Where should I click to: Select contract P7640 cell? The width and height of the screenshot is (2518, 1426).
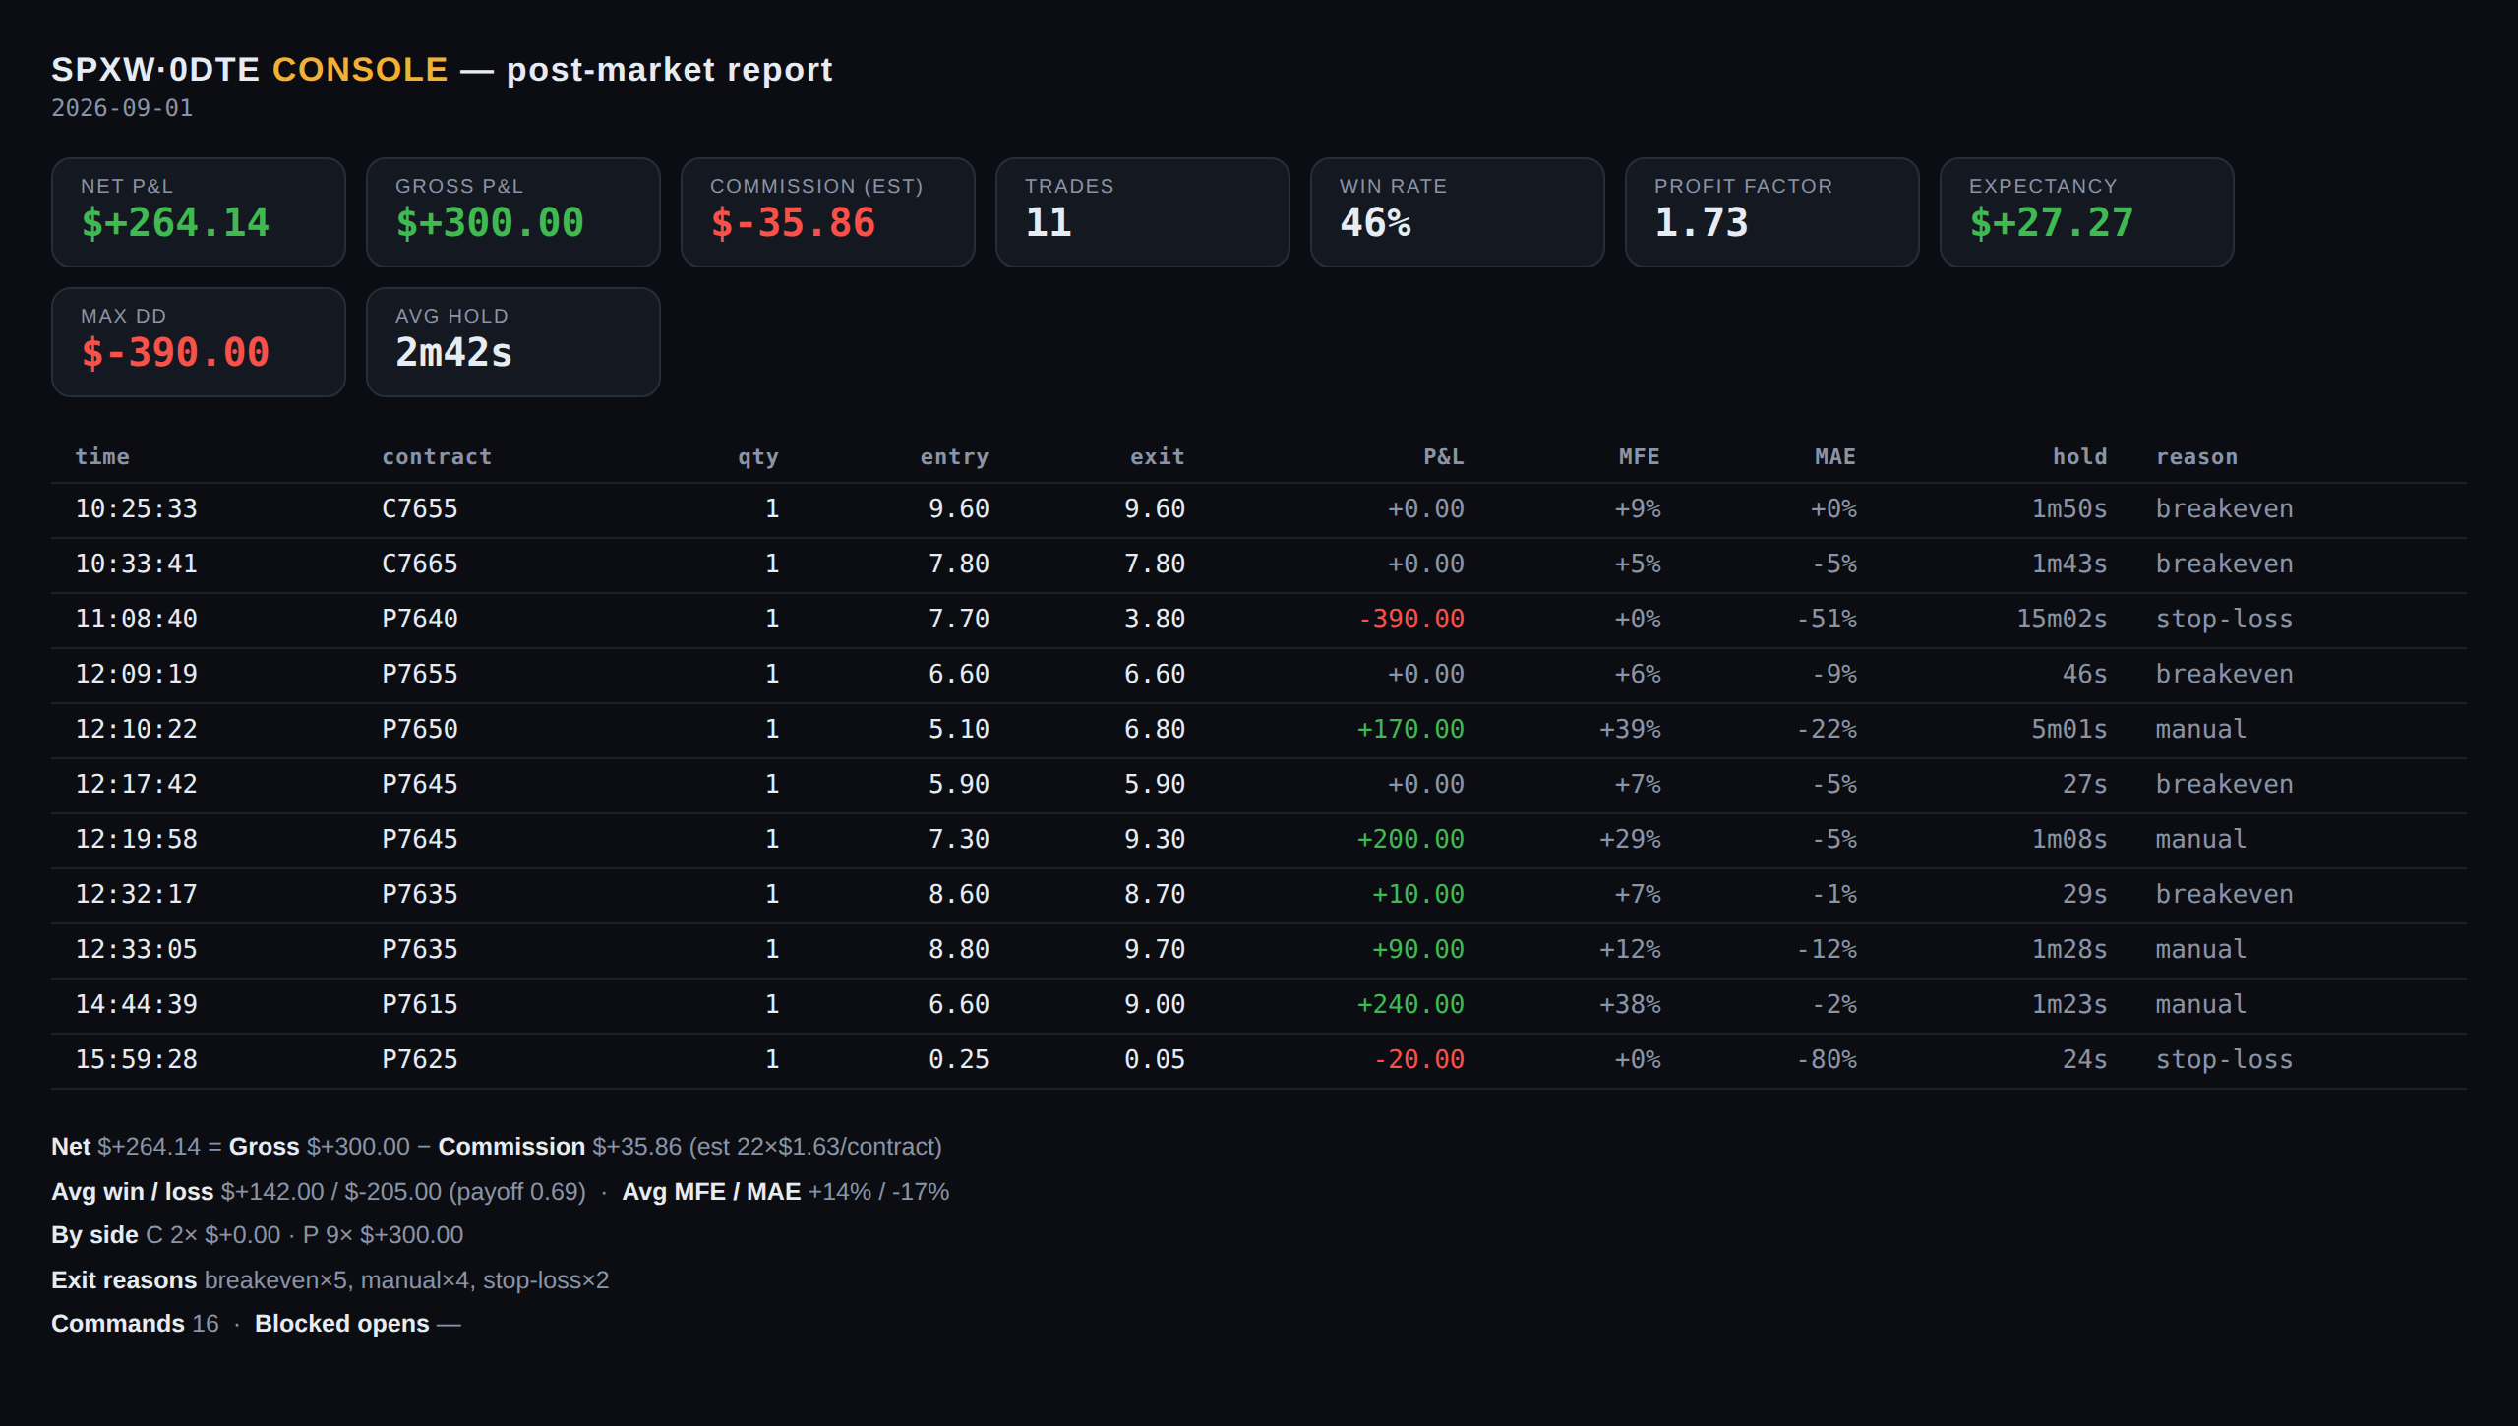[x=420, y=620]
